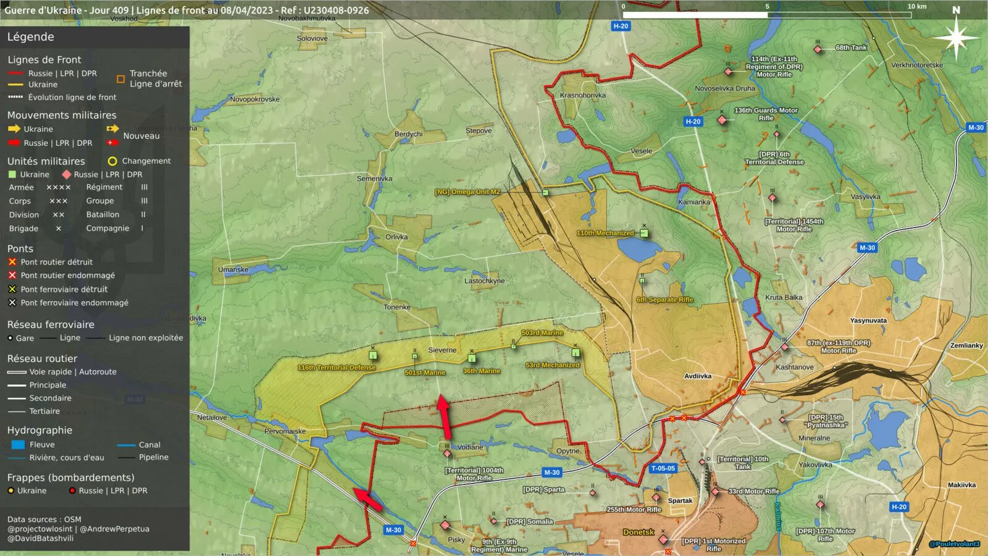Click the 107th Motor Rifle diamond marker
This screenshot has height=556, width=988.
coord(820,504)
